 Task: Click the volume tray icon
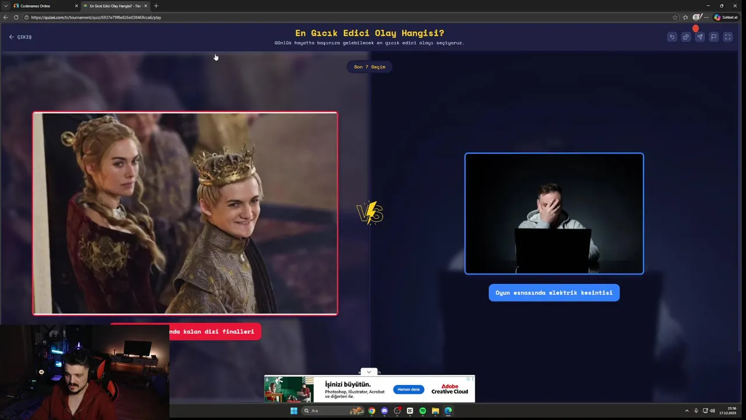pos(712,411)
